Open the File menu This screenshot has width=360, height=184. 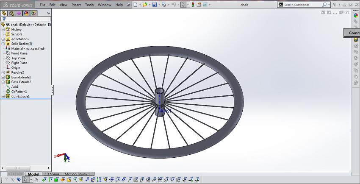(42, 5)
